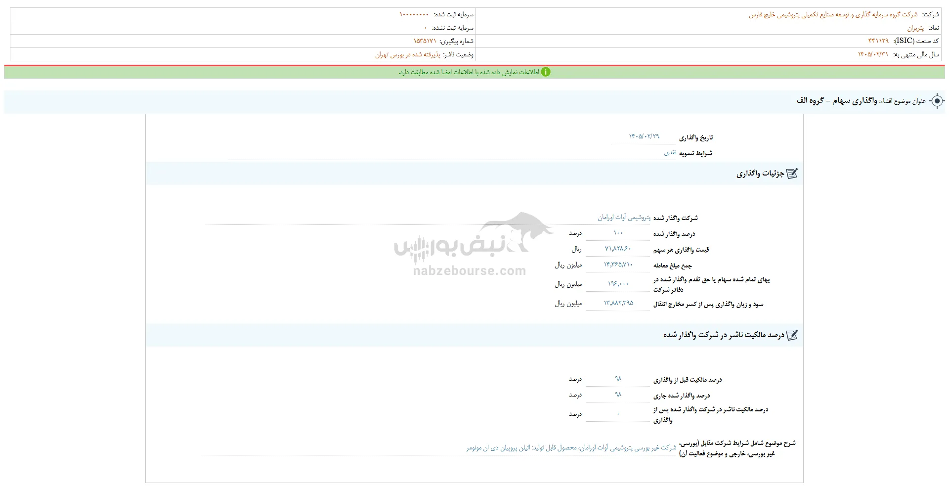949x487 pixels.
Task: Click total transaction amount ۱۴,۳۶۵,۷۱۰
Action: (618, 265)
